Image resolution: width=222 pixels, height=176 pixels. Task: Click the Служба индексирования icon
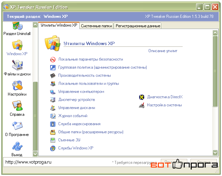(x=53, y=124)
